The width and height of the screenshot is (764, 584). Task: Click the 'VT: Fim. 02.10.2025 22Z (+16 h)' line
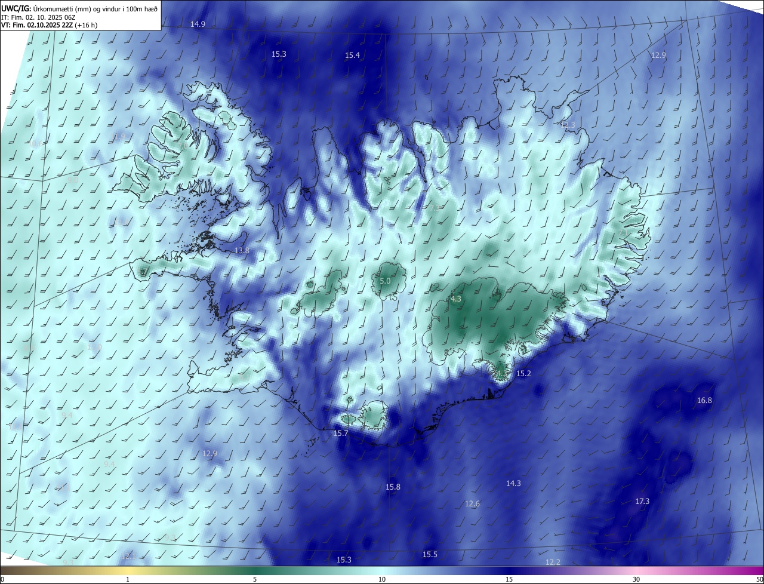click(x=50, y=26)
